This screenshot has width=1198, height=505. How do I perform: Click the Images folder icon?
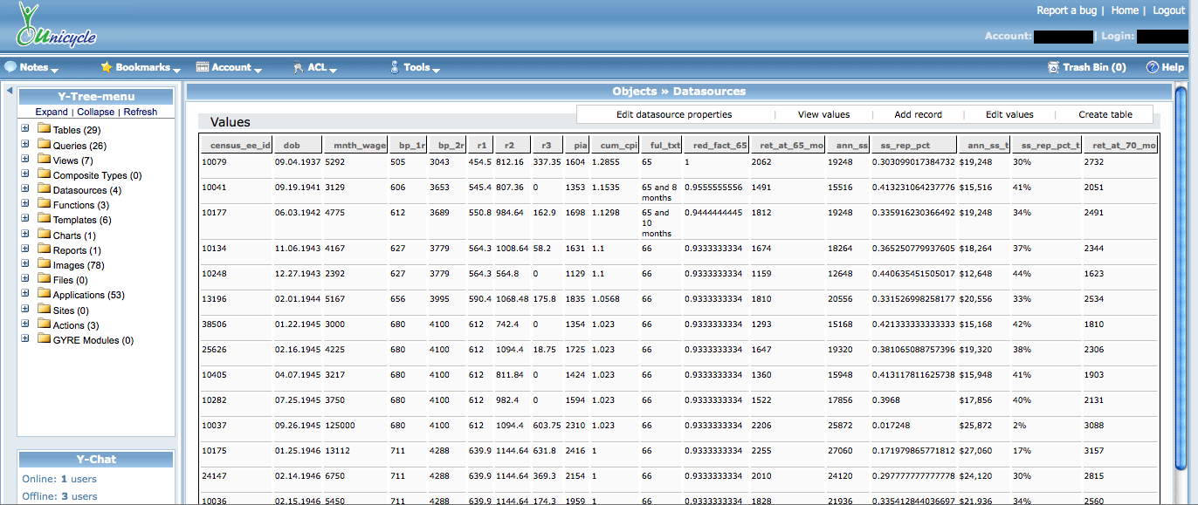point(44,264)
